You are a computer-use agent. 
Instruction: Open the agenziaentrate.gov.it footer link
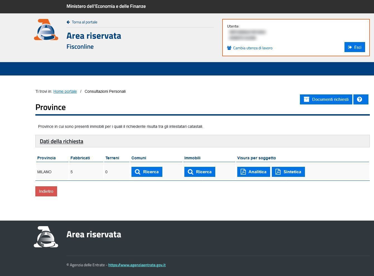click(x=137, y=265)
